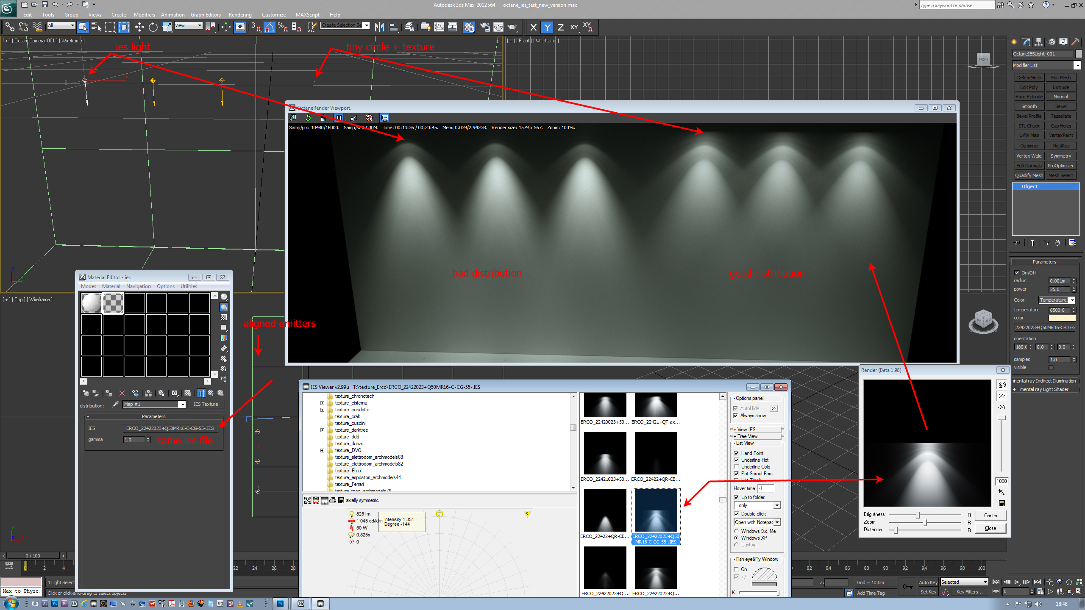Click the Center button in Render window
This screenshot has height=610, width=1085.
[x=990, y=516]
